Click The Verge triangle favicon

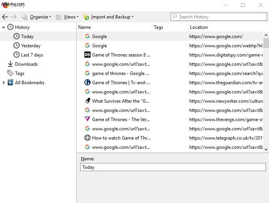click(x=87, y=119)
